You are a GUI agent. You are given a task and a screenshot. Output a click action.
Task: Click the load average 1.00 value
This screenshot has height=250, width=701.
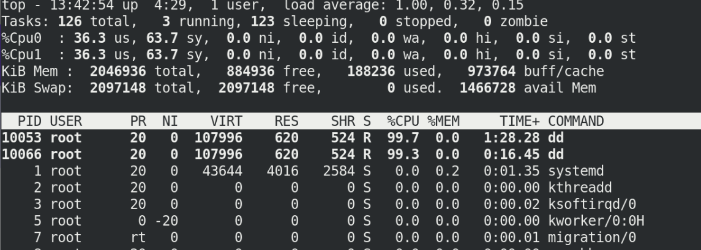coord(413,6)
